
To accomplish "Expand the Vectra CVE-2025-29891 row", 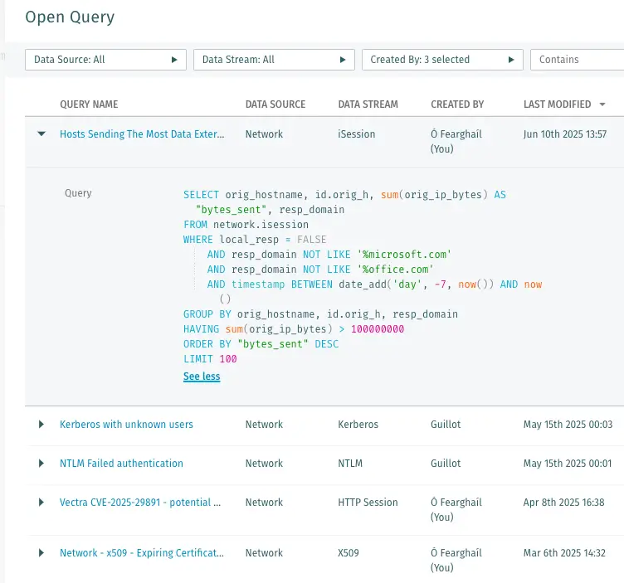I will coord(41,503).
